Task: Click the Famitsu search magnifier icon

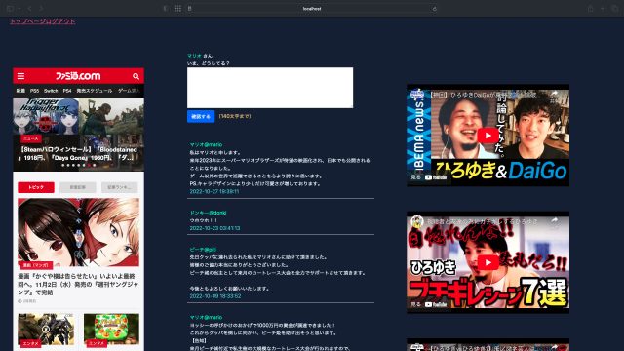Action: (136, 76)
